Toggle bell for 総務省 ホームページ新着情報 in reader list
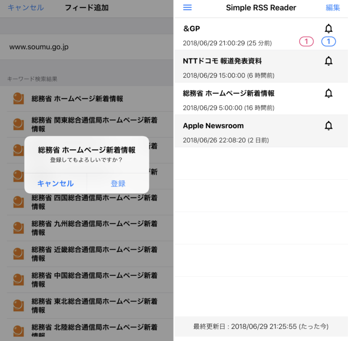 (329, 93)
